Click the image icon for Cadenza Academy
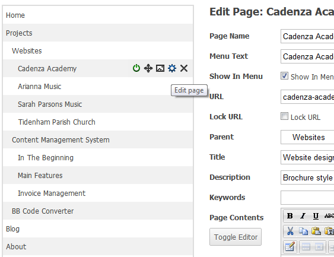Image resolution: width=334 pixels, height=257 pixels. (x=160, y=68)
